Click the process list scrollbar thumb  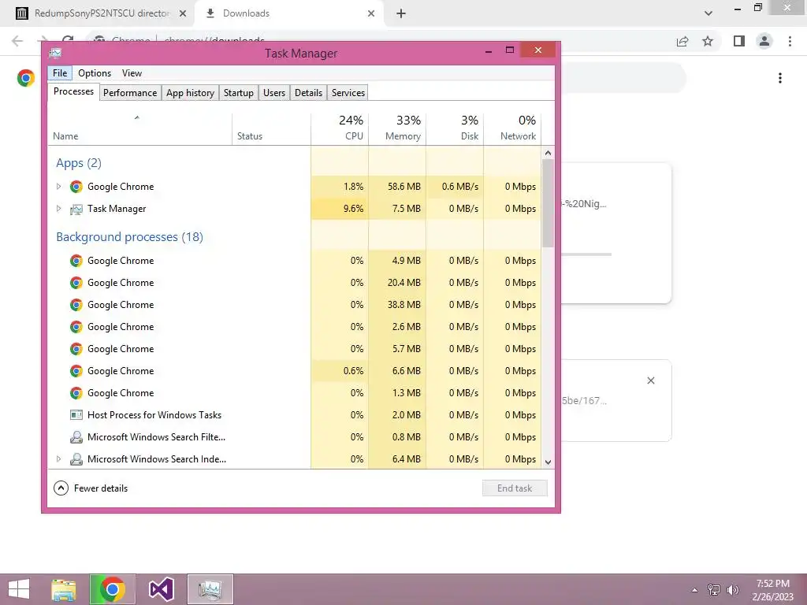click(x=549, y=203)
